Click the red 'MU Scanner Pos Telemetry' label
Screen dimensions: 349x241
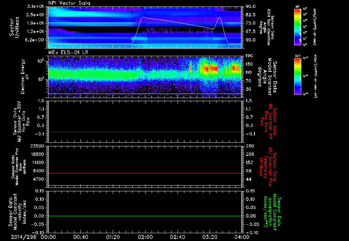coord(268,167)
